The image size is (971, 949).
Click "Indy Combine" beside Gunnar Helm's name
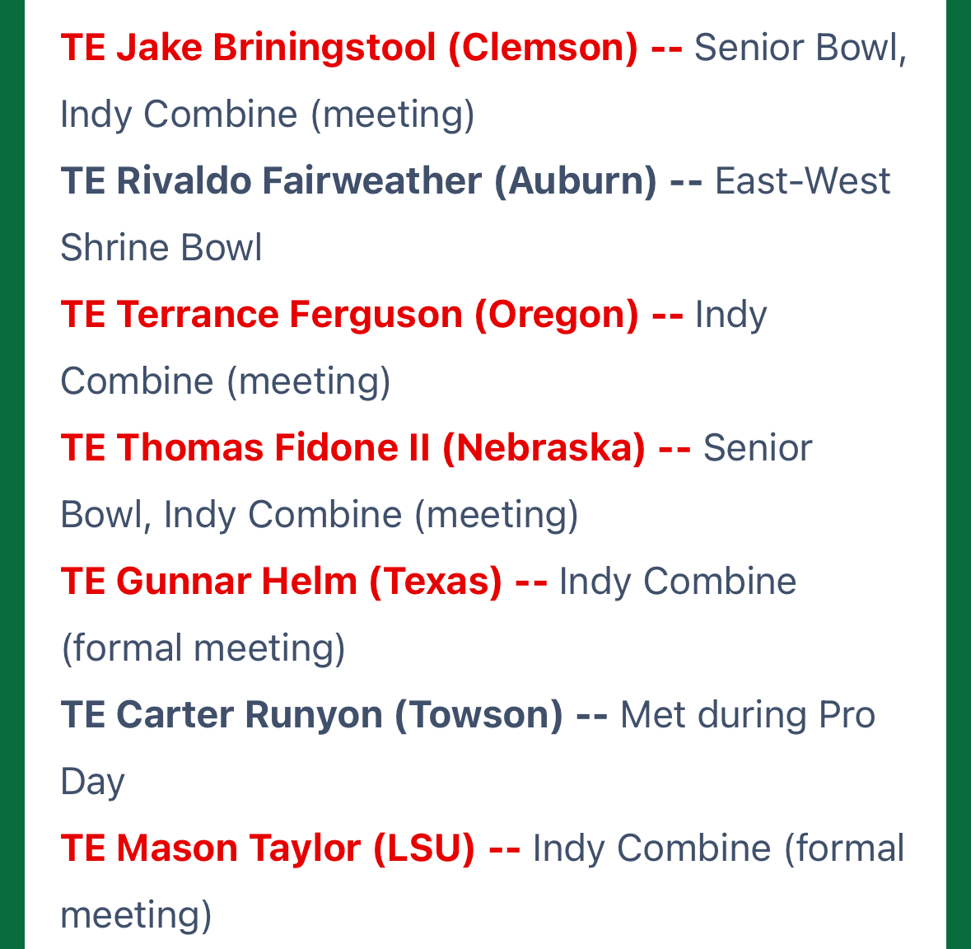click(677, 582)
